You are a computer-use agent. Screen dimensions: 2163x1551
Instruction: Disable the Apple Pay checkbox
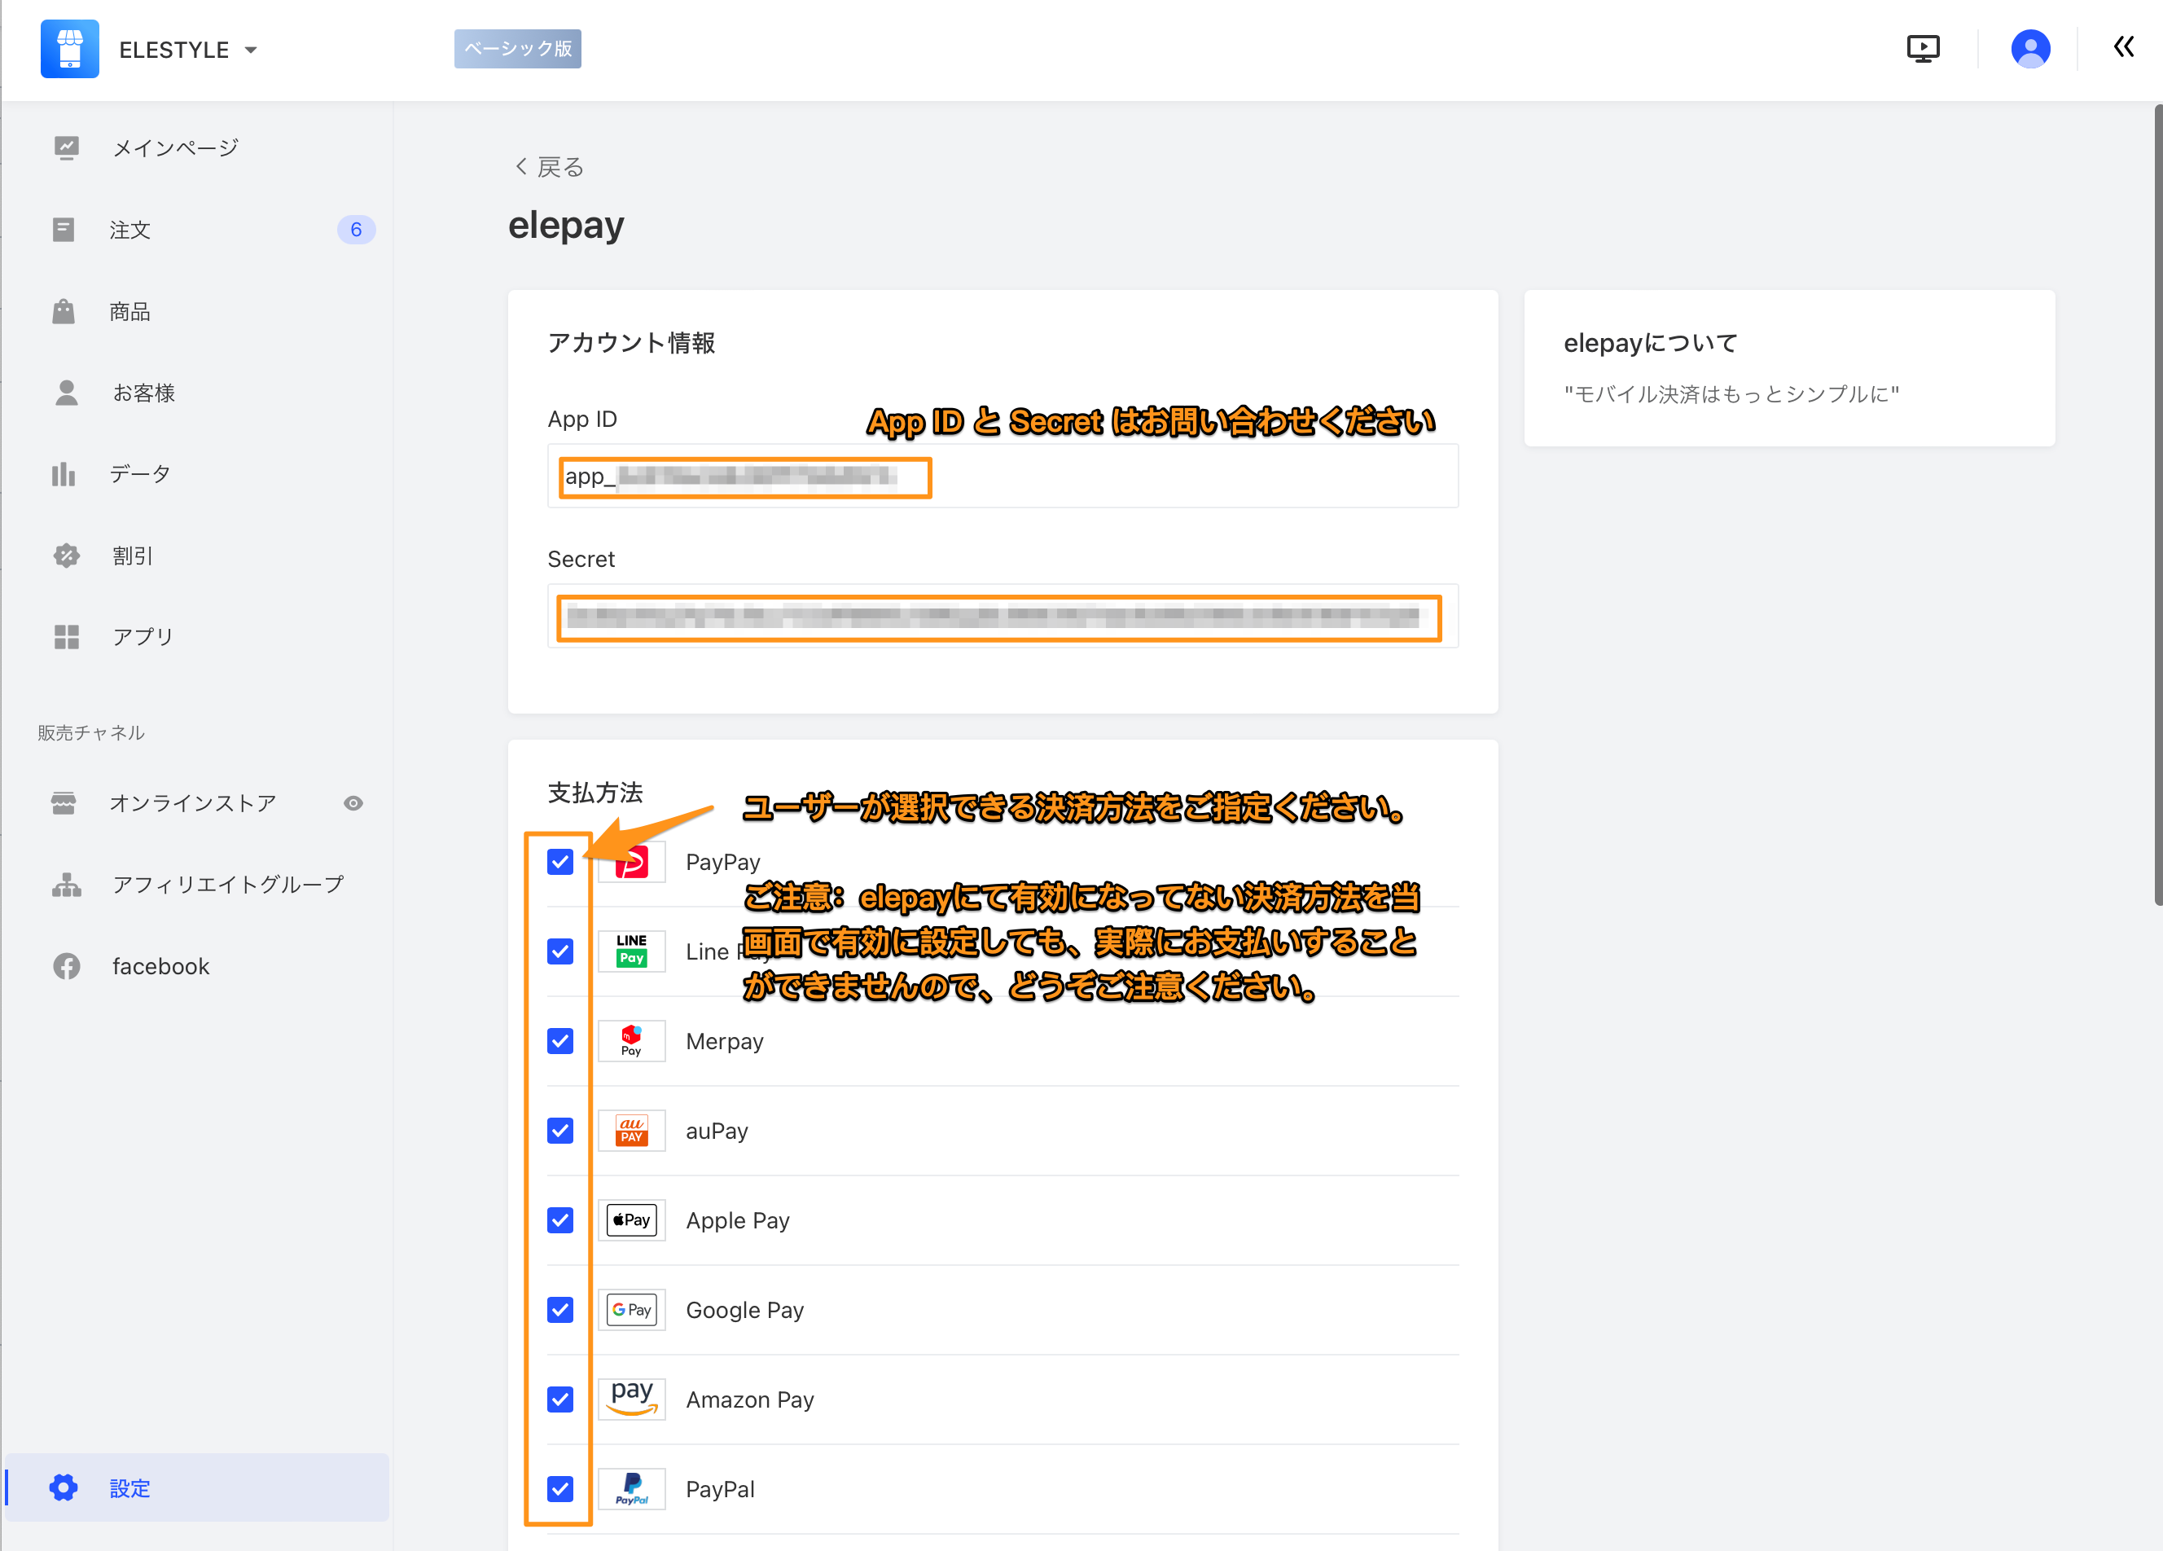pos(559,1220)
